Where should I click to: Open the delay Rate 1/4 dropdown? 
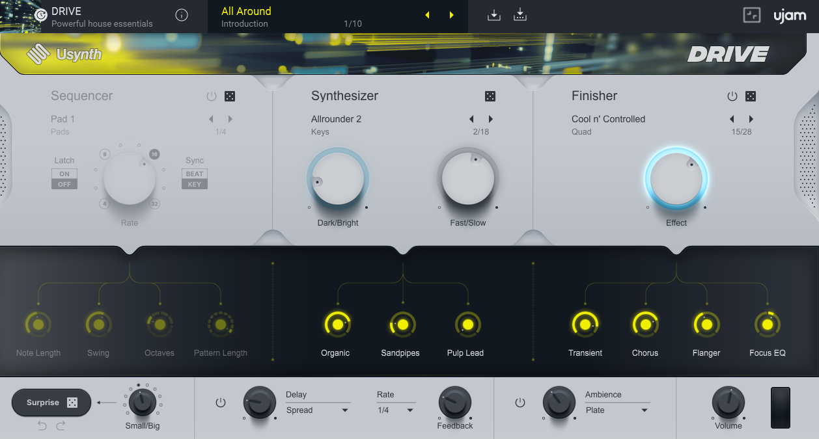396,410
